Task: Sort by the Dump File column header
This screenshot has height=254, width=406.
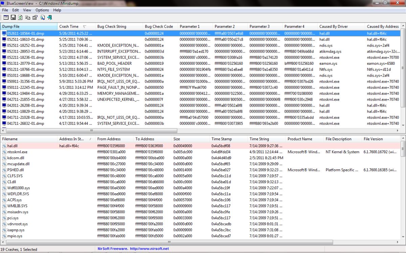Action: (29, 26)
